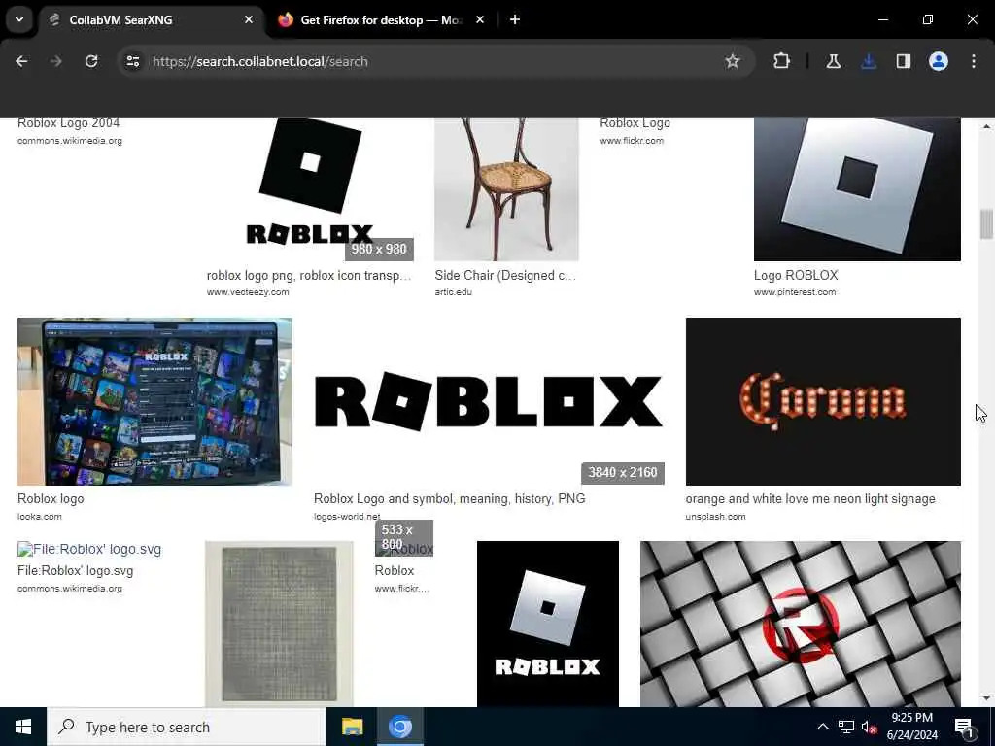Open the Side Chair image result
Image resolution: width=995 pixels, height=746 pixels.
coord(506,189)
